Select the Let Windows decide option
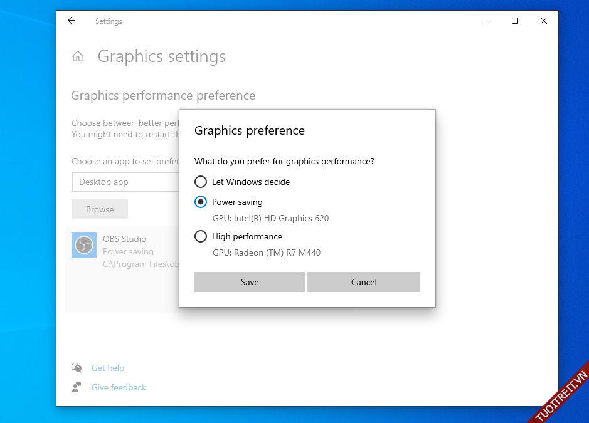The height and width of the screenshot is (423, 589). pyautogui.click(x=201, y=182)
